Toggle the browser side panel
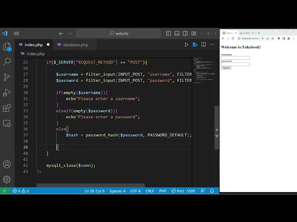Viewport: 297px width, 222px height. click(284, 38)
